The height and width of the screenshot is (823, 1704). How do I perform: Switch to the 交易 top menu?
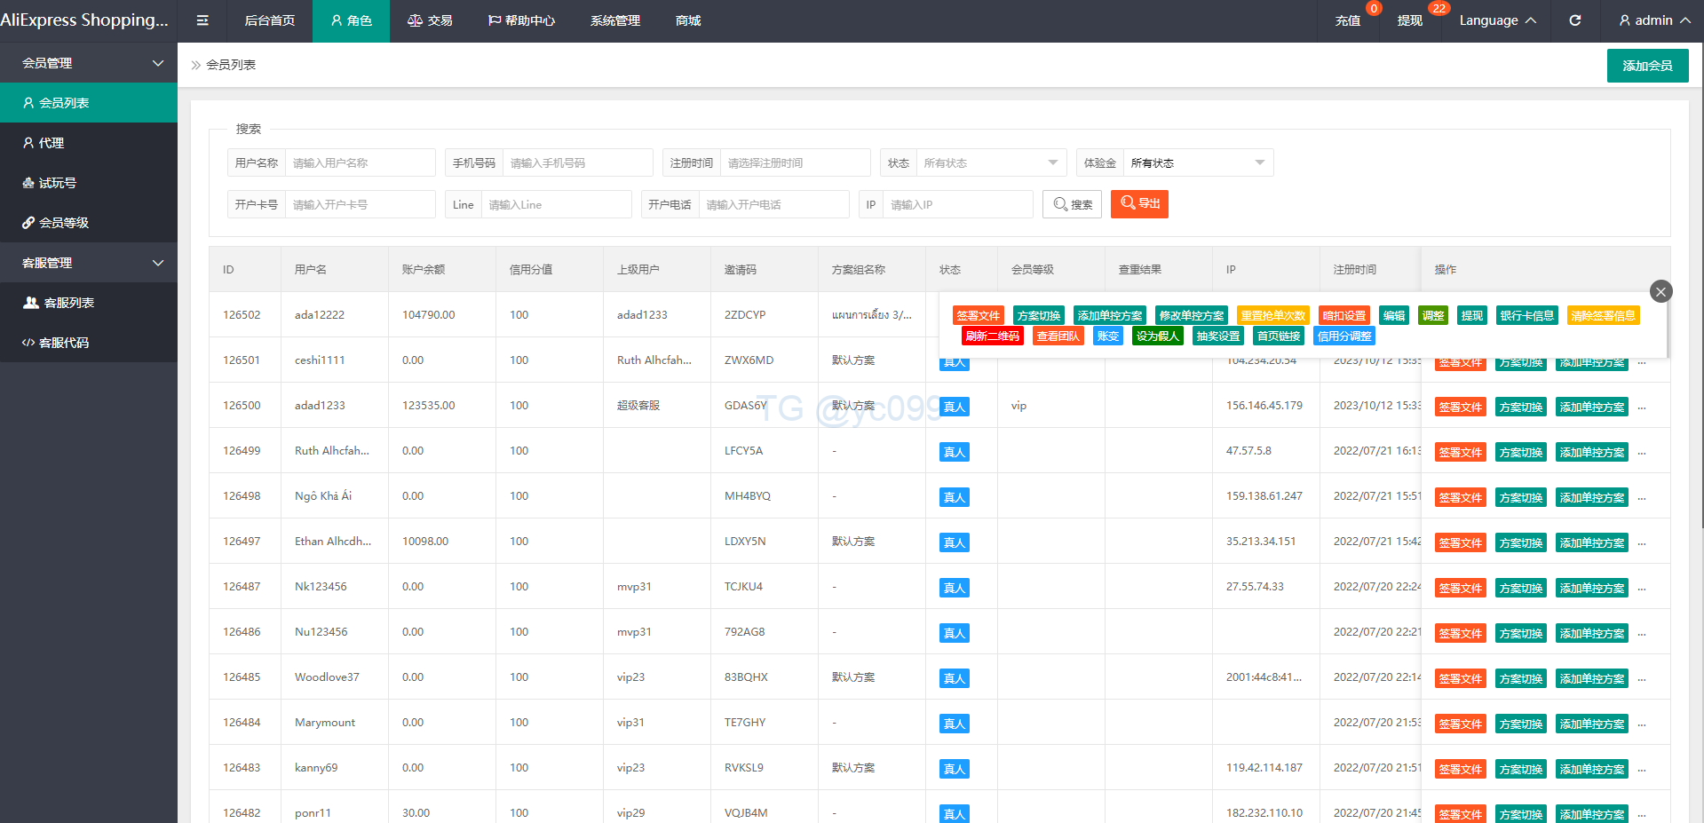pyautogui.click(x=430, y=20)
